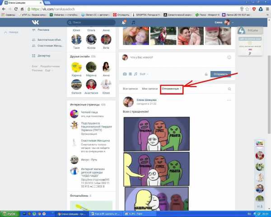Open 'Иисус - Путь' page link

89,160
